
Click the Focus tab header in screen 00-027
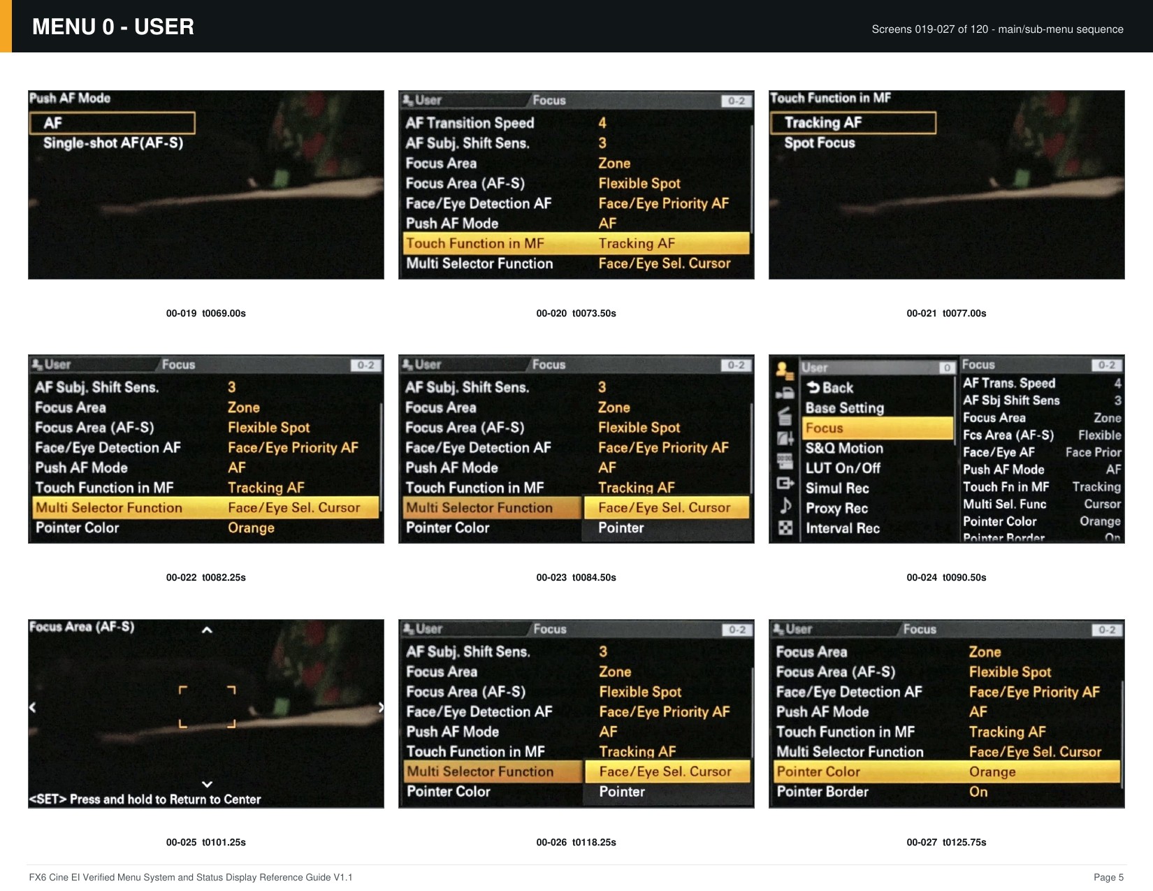tap(920, 630)
